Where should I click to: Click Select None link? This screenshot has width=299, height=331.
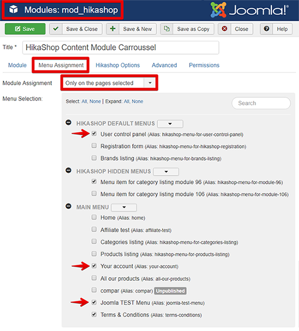[x=95, y=101]
